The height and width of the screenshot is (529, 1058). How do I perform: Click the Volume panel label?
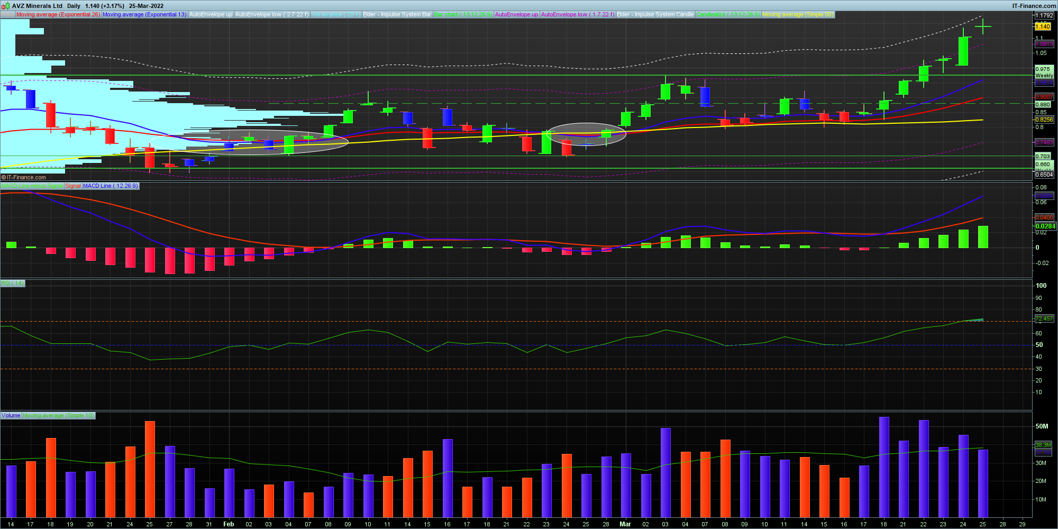[11, 415]
